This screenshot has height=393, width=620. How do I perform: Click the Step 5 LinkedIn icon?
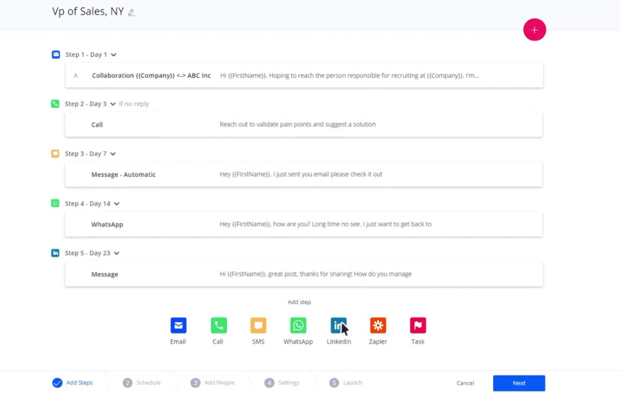pyautogui.click(x=55, y=253)
